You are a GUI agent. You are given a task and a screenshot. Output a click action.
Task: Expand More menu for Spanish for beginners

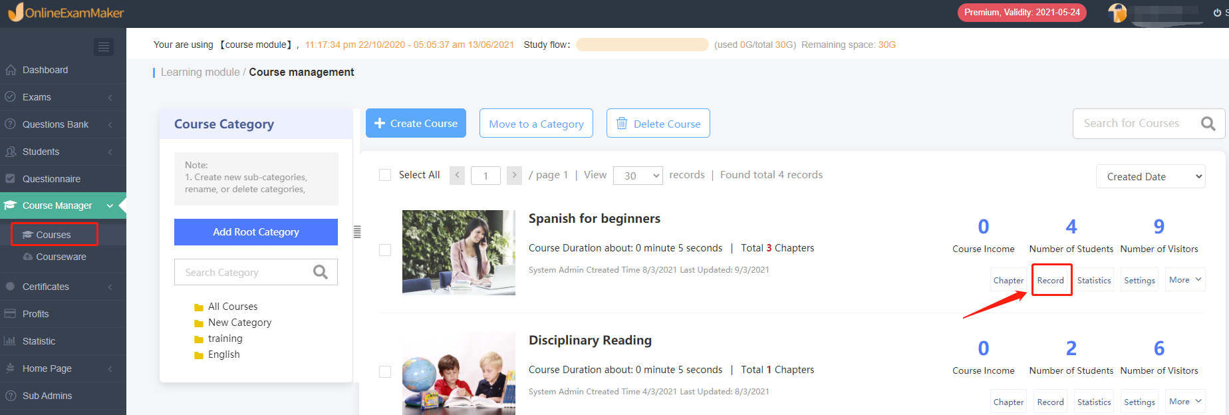[1185, 280]
